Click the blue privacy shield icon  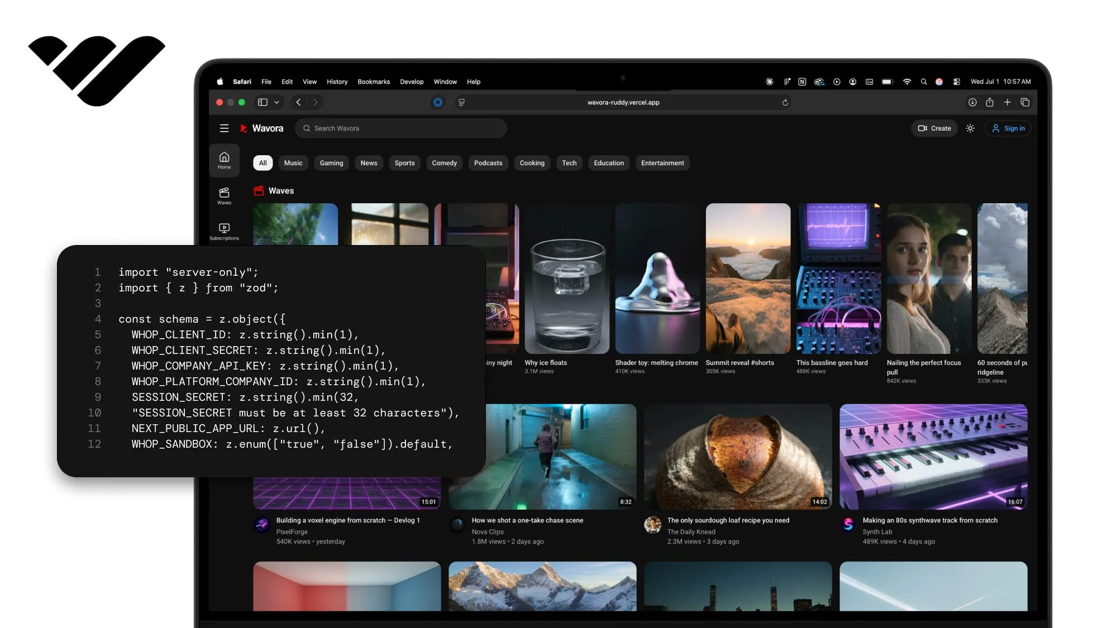coord(438,102)
